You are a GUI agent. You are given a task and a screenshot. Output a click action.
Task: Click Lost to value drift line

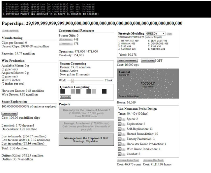(26, 140)
